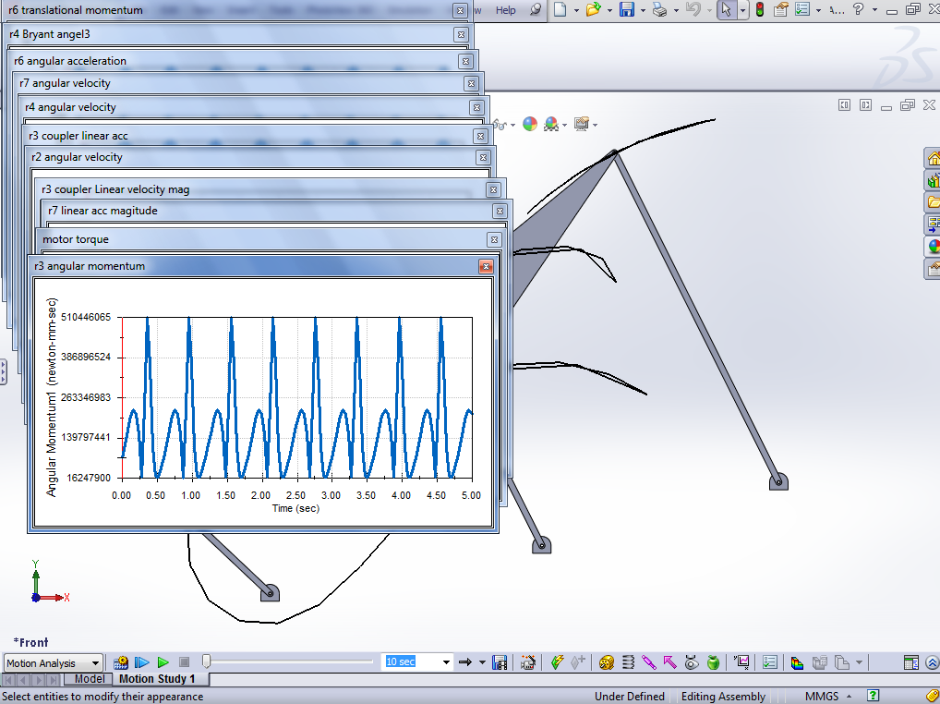This screenshot has height=704, width=940.
Task: Open the Options checklist icon
Action: 802,9
